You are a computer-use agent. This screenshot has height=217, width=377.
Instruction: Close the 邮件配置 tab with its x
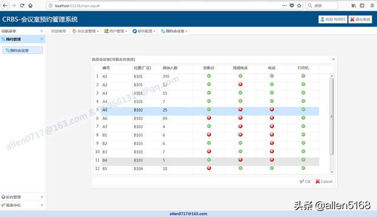(154, 31)
